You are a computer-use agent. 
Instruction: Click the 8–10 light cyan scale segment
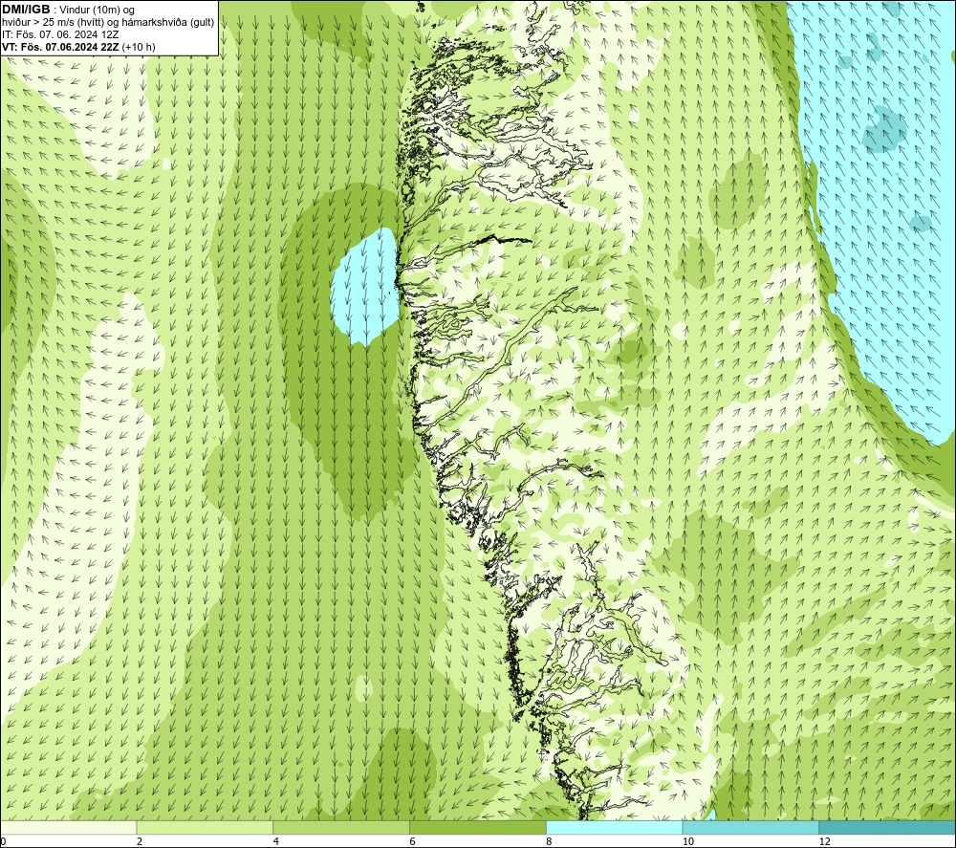click(x=615, y=827)
